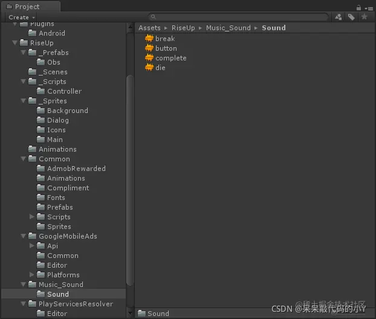Toggle the Project panel lock

point(358,8)
